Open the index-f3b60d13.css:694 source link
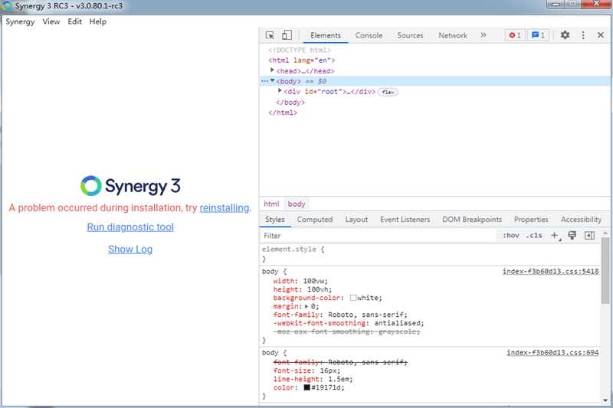This screenshot has width=613, height=408. click(x=552, y=353)
